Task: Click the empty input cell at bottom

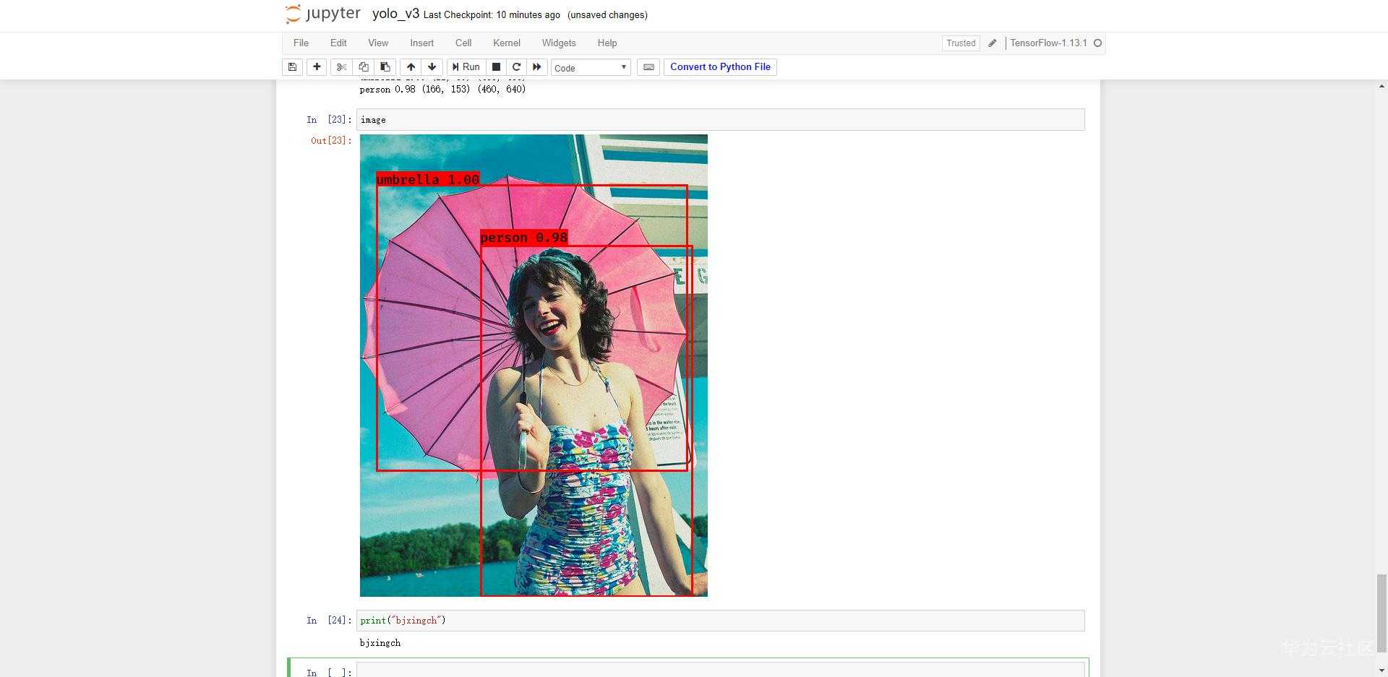Action: coord(720,670)
